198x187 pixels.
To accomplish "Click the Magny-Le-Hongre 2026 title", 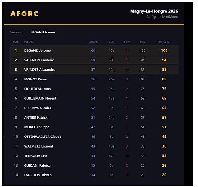I will pos(154,11).
